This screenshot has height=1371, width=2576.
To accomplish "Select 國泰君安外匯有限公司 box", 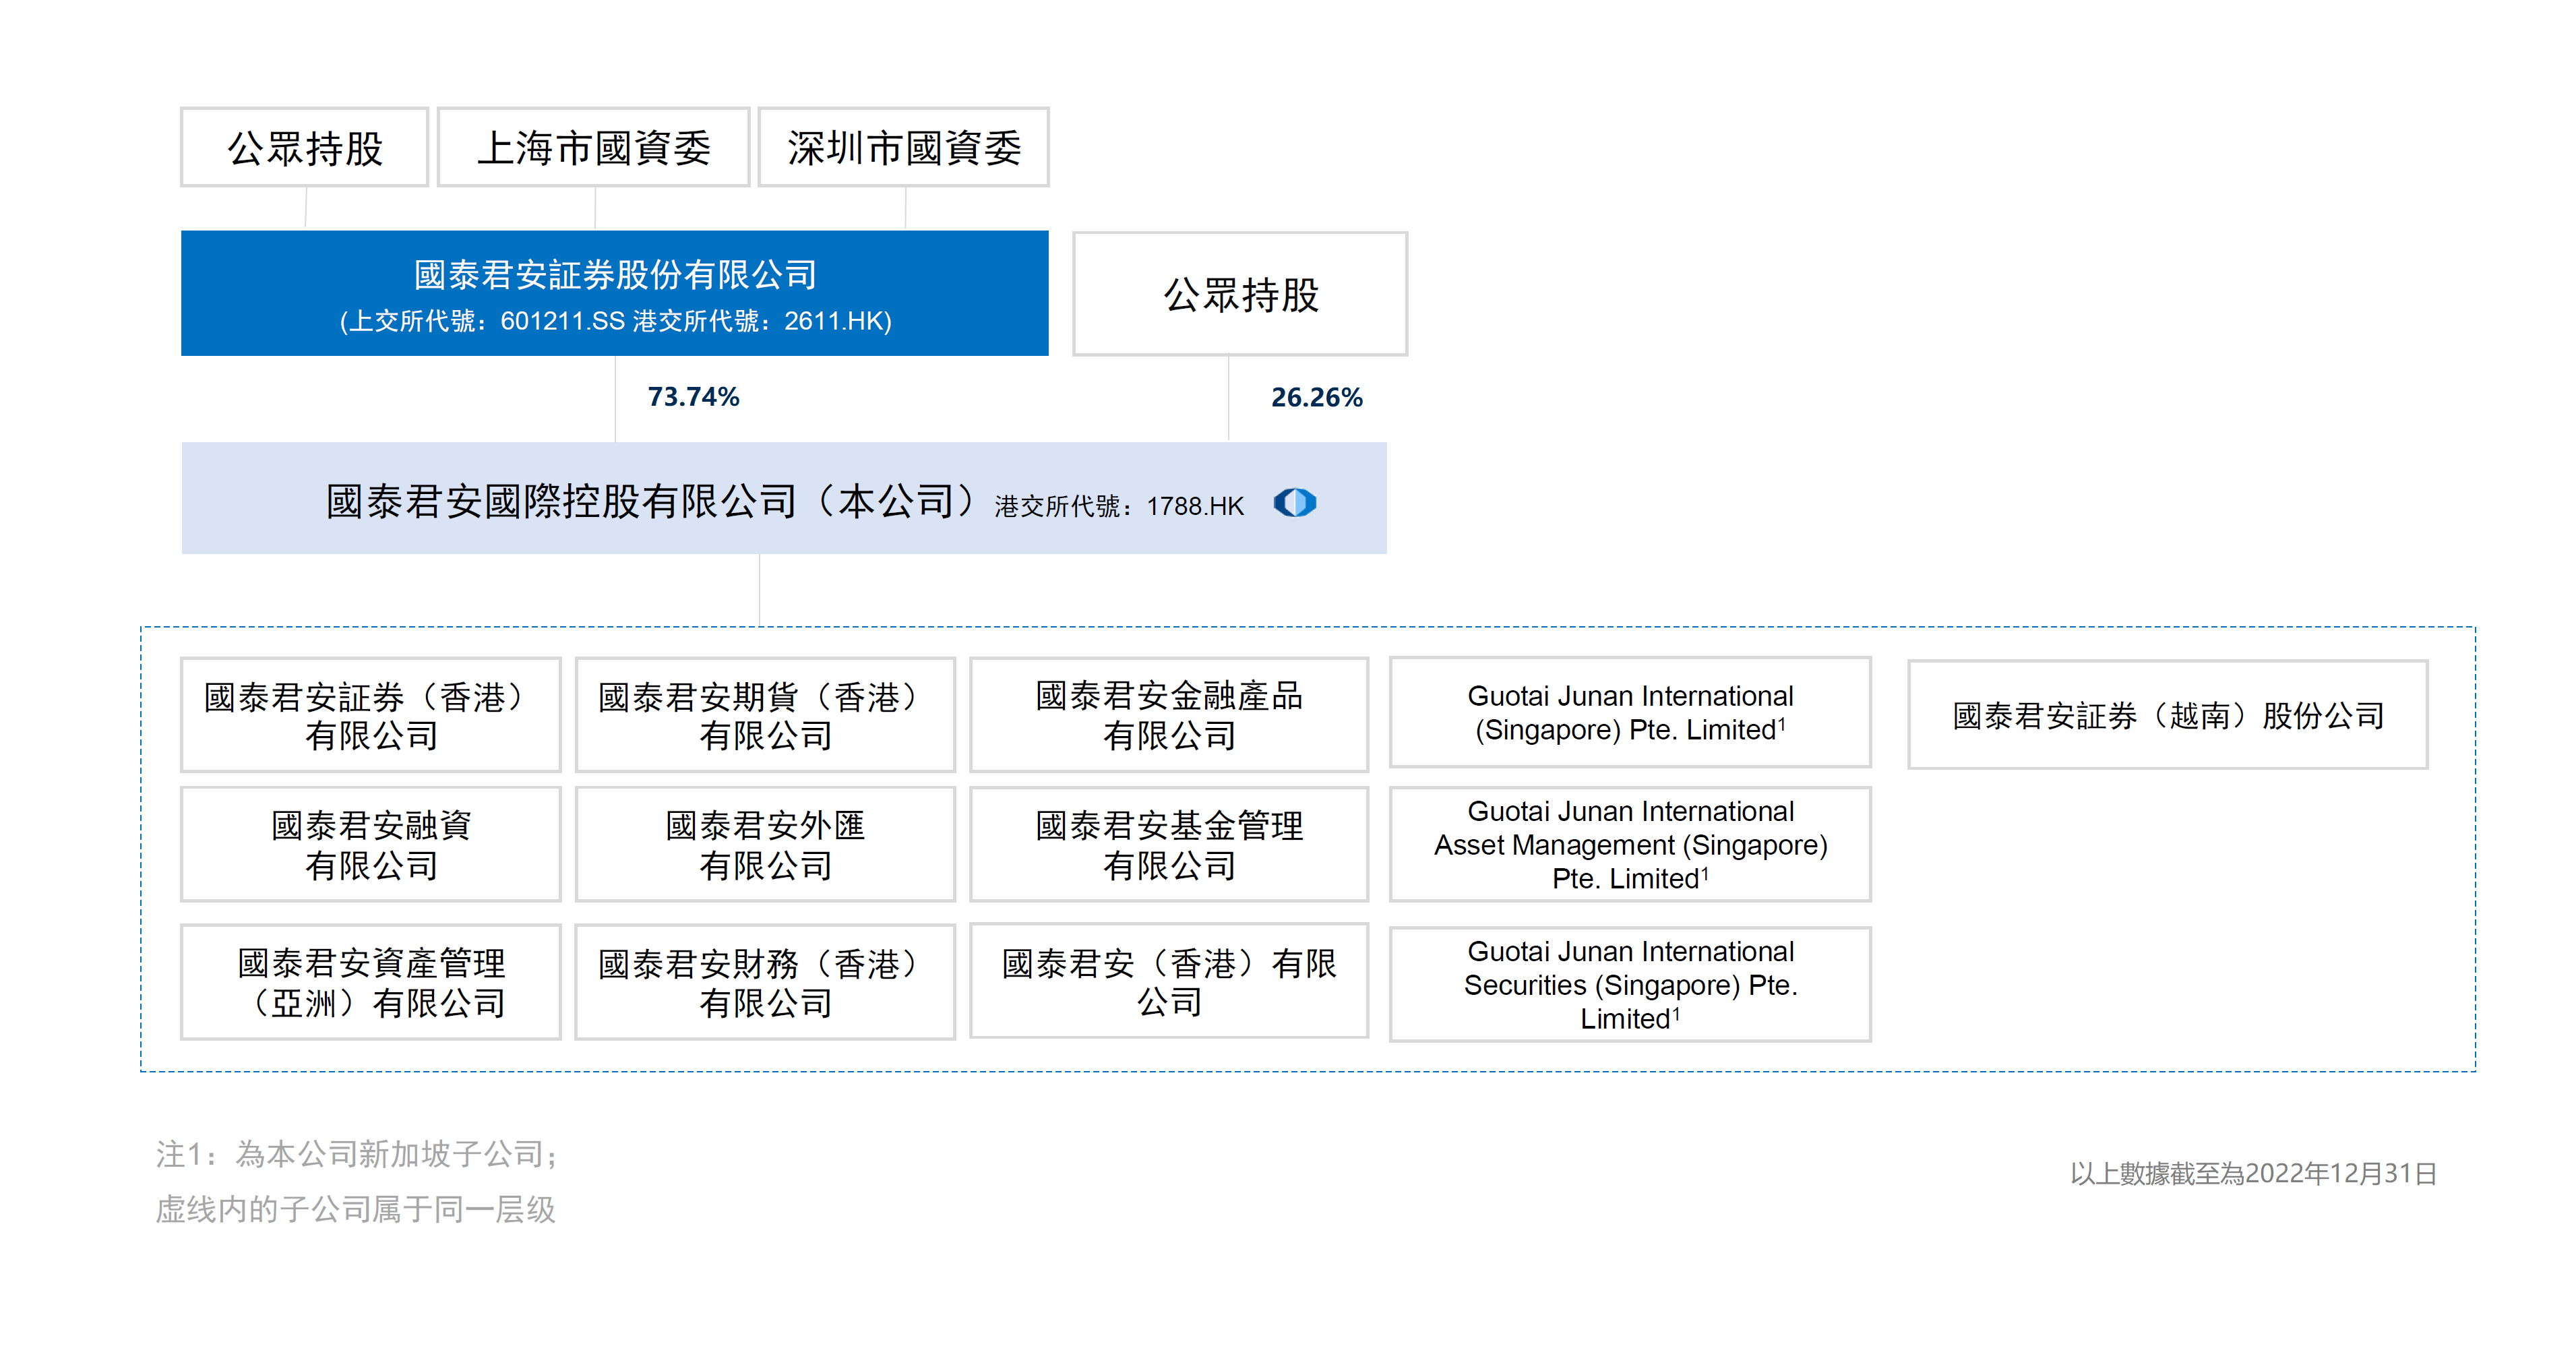I will tap(765, 844).
